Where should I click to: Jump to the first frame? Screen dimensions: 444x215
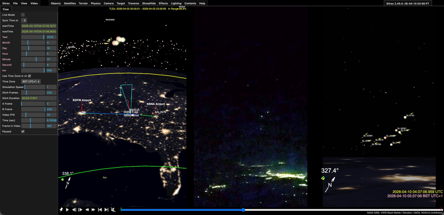point(100,210)
